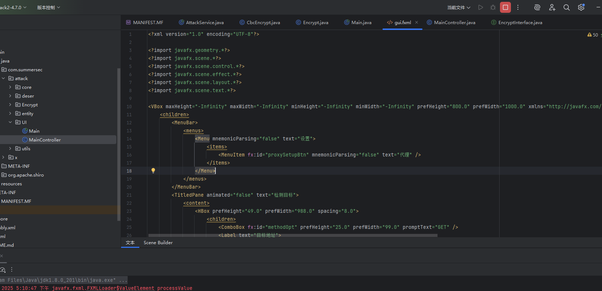602x291 pixels.
Task: Open IDE settings gear icon
Action: pyautogui.click(x=581, y=7)
